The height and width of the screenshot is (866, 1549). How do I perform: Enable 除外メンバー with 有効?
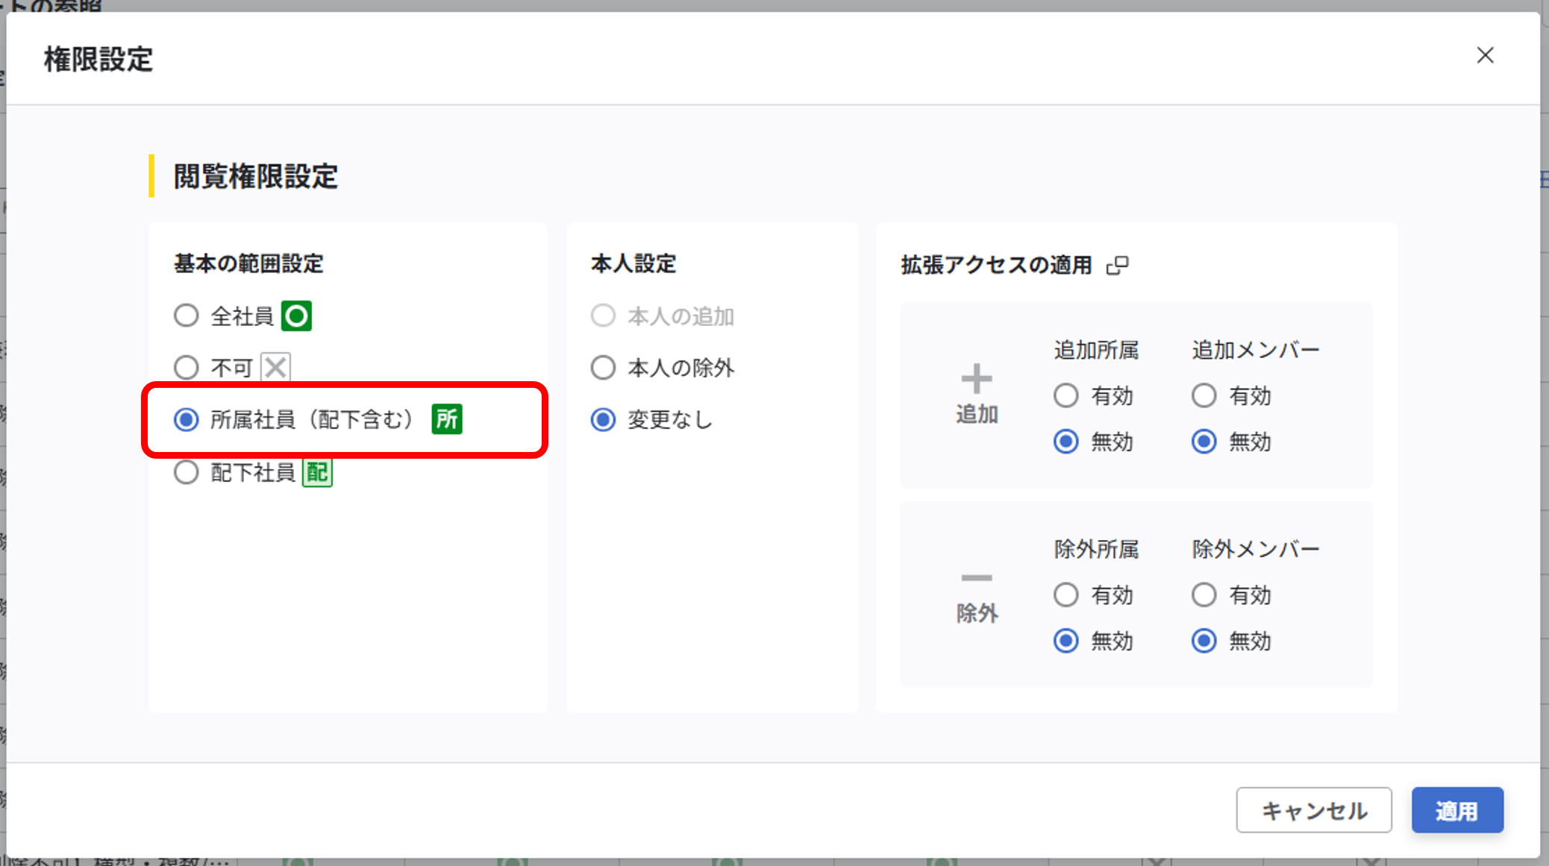[x=1204, y=594]
